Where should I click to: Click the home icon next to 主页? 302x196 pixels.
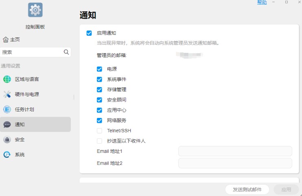pyautogui.click(x=6, y=39)
